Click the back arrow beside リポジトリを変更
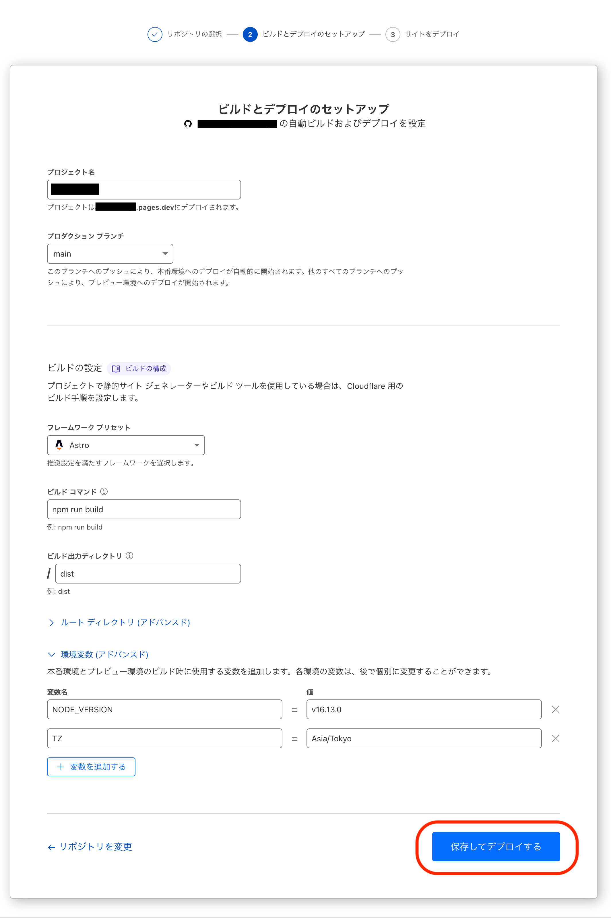 [x=51, y=847]
